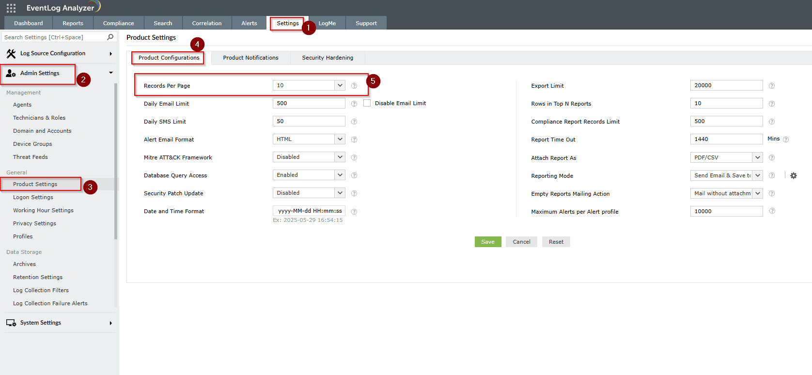Click the Log Source Configuration tools icon

(11, 54)
